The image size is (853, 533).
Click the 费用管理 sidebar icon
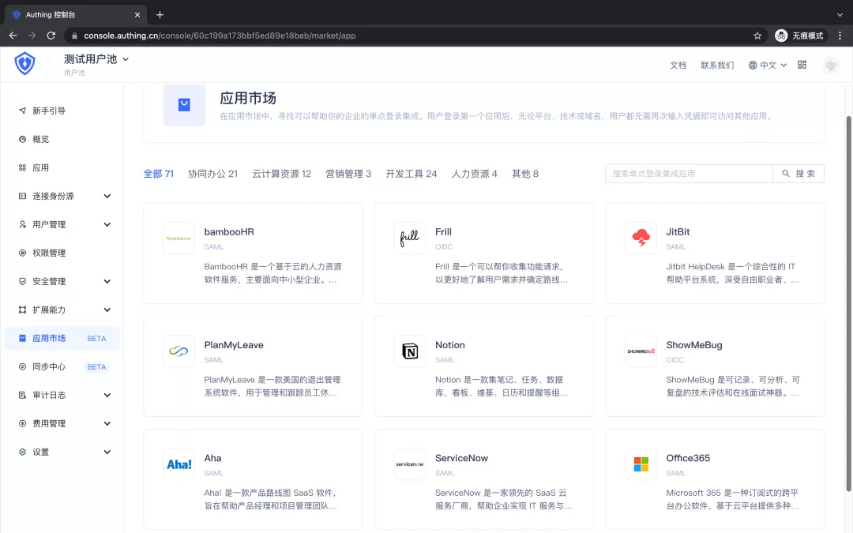tap(22, 423)
